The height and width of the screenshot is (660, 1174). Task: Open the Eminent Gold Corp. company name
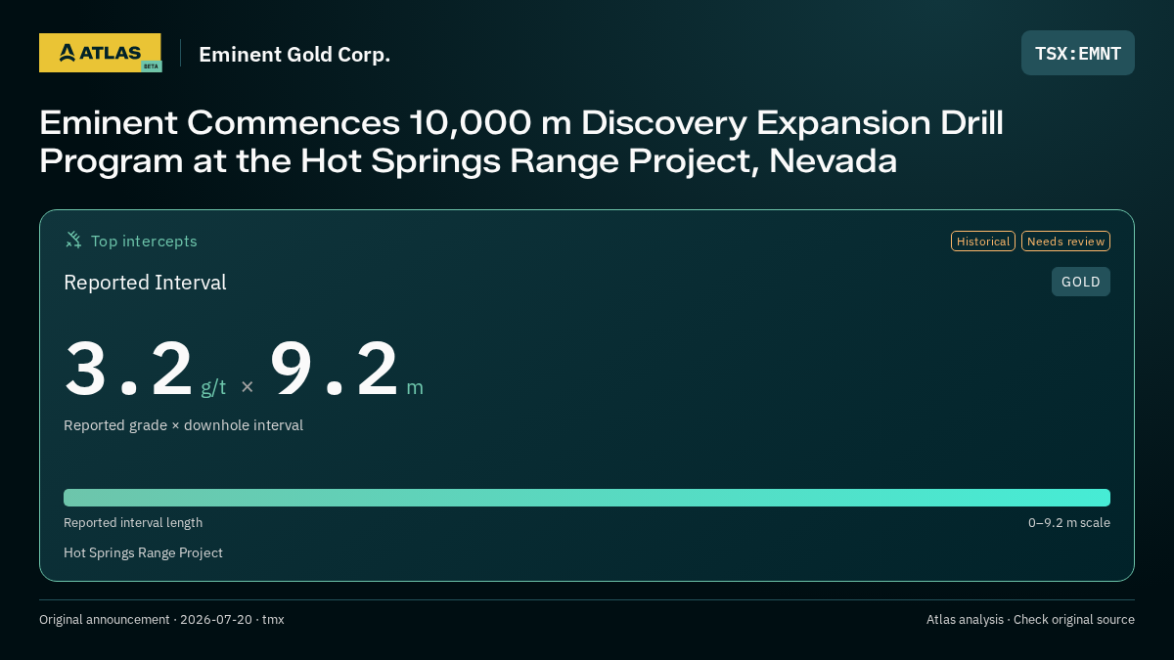(x=294, y=55)
